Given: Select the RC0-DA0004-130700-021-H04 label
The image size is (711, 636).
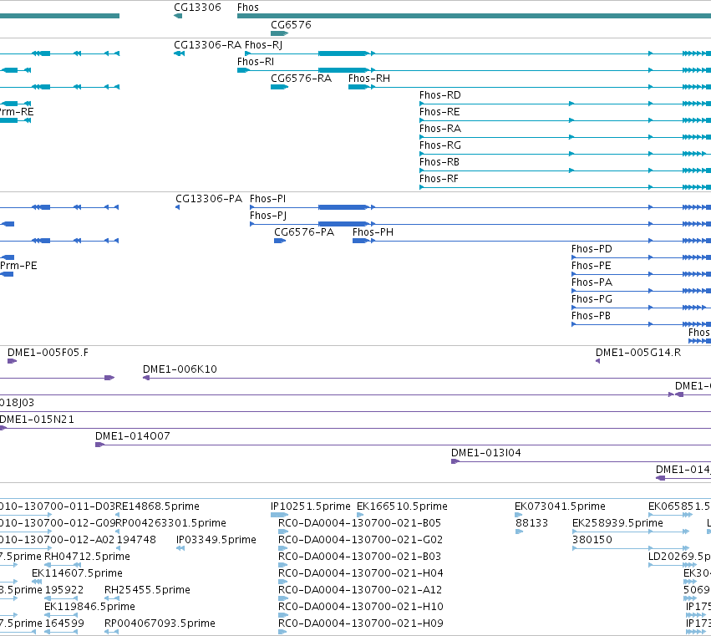Looking at the screenshot, I should point(360,574).
